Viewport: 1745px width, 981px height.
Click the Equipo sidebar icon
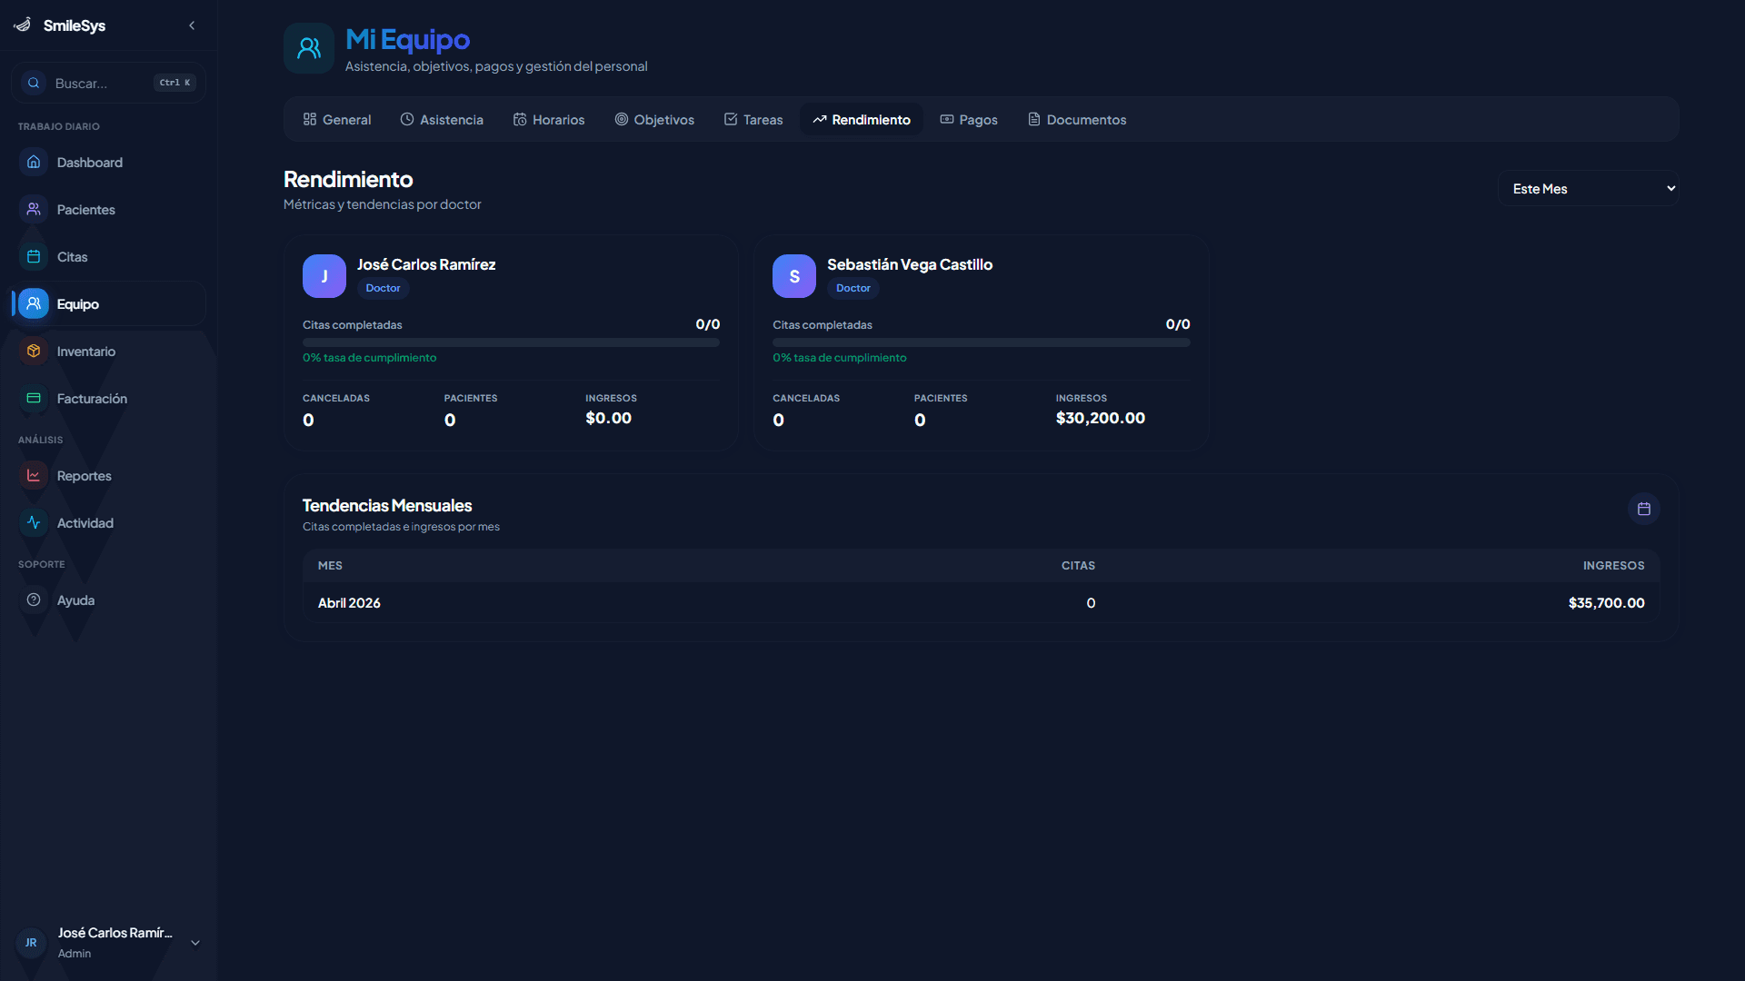coord(34,303)
